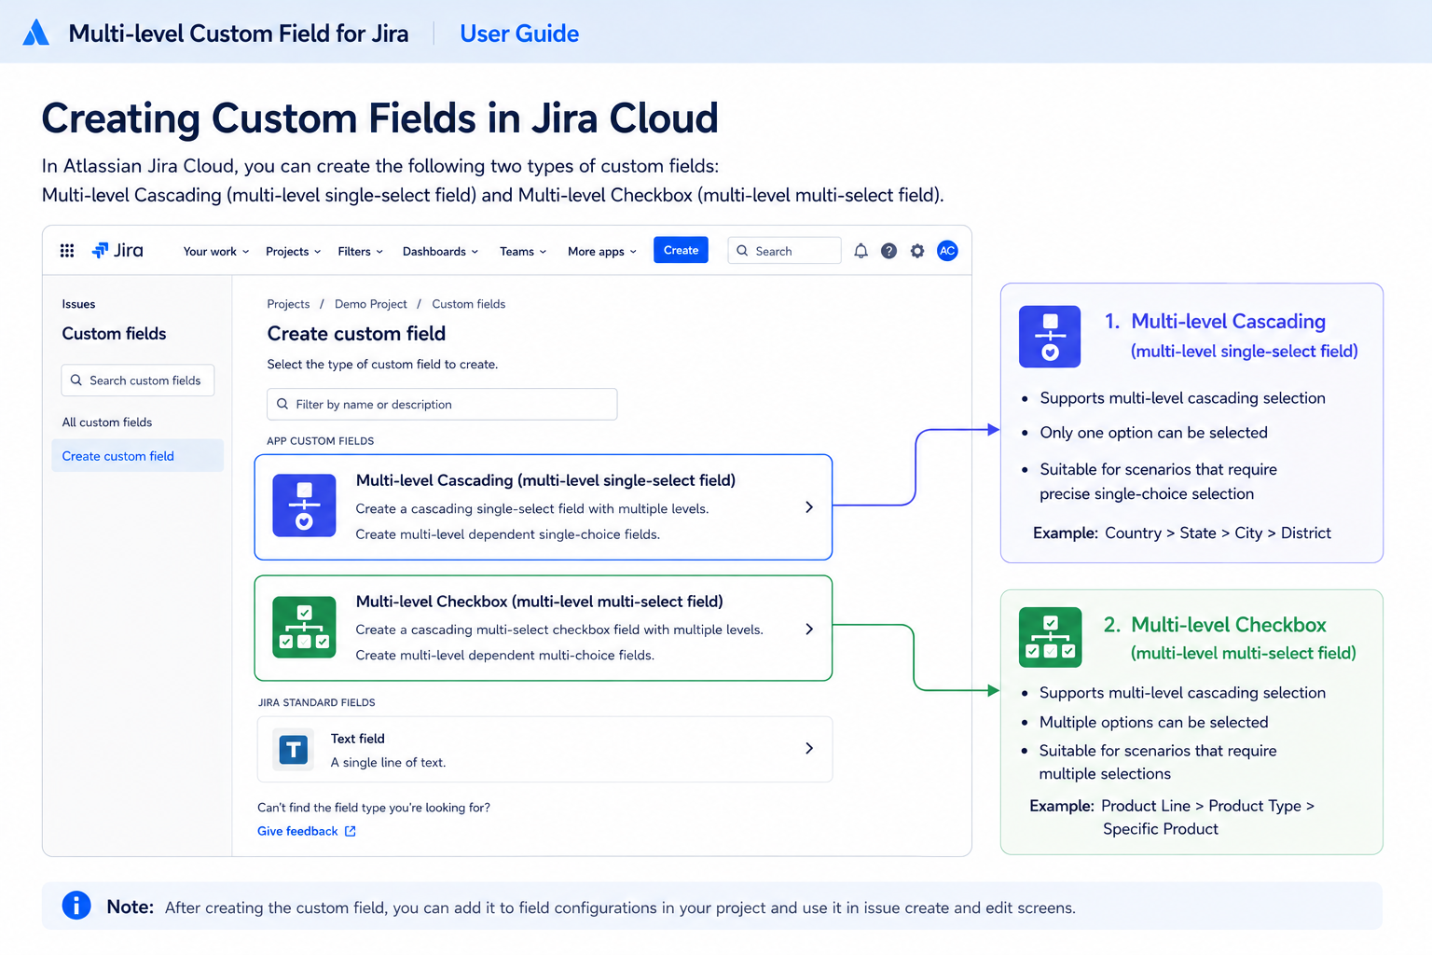Choose the Text field title

pos(358,739)
